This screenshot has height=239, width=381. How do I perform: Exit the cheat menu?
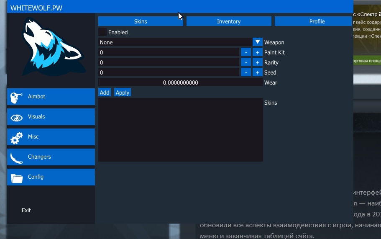tap(26, 210)
